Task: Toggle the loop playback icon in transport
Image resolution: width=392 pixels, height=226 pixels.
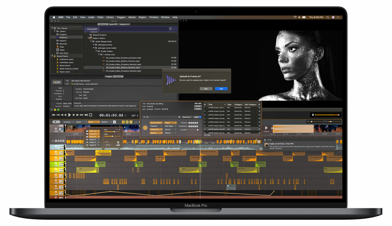Action: (90, 115)
